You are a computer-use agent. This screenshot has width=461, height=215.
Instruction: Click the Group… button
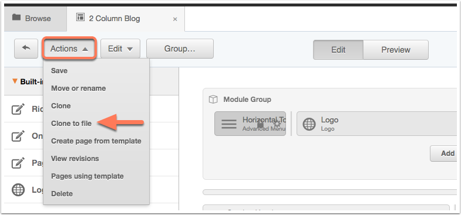[180, 49]
